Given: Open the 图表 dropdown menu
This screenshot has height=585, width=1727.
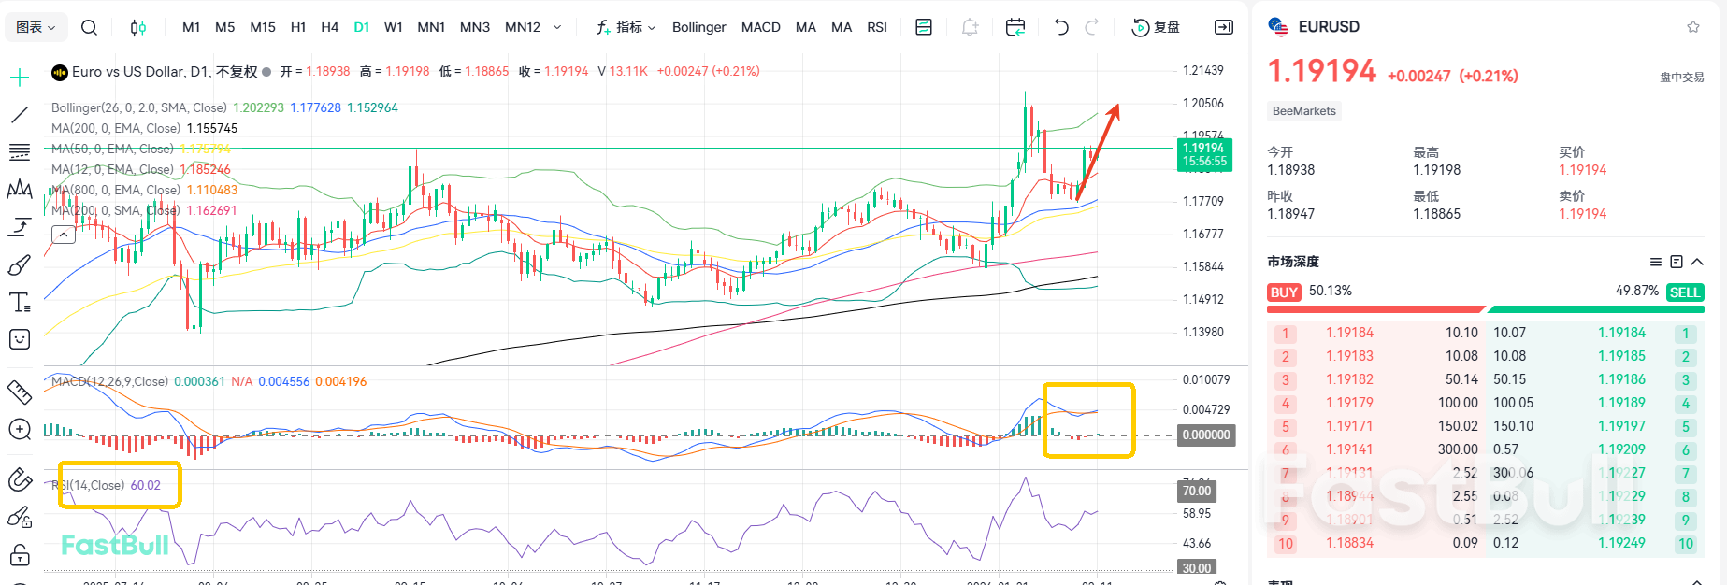Looking at the screenshot, I should click(x=36, y=27).
